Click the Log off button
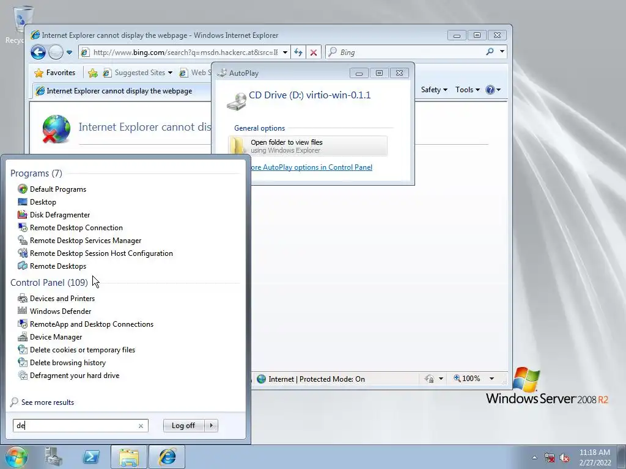 tap(183, 426)
